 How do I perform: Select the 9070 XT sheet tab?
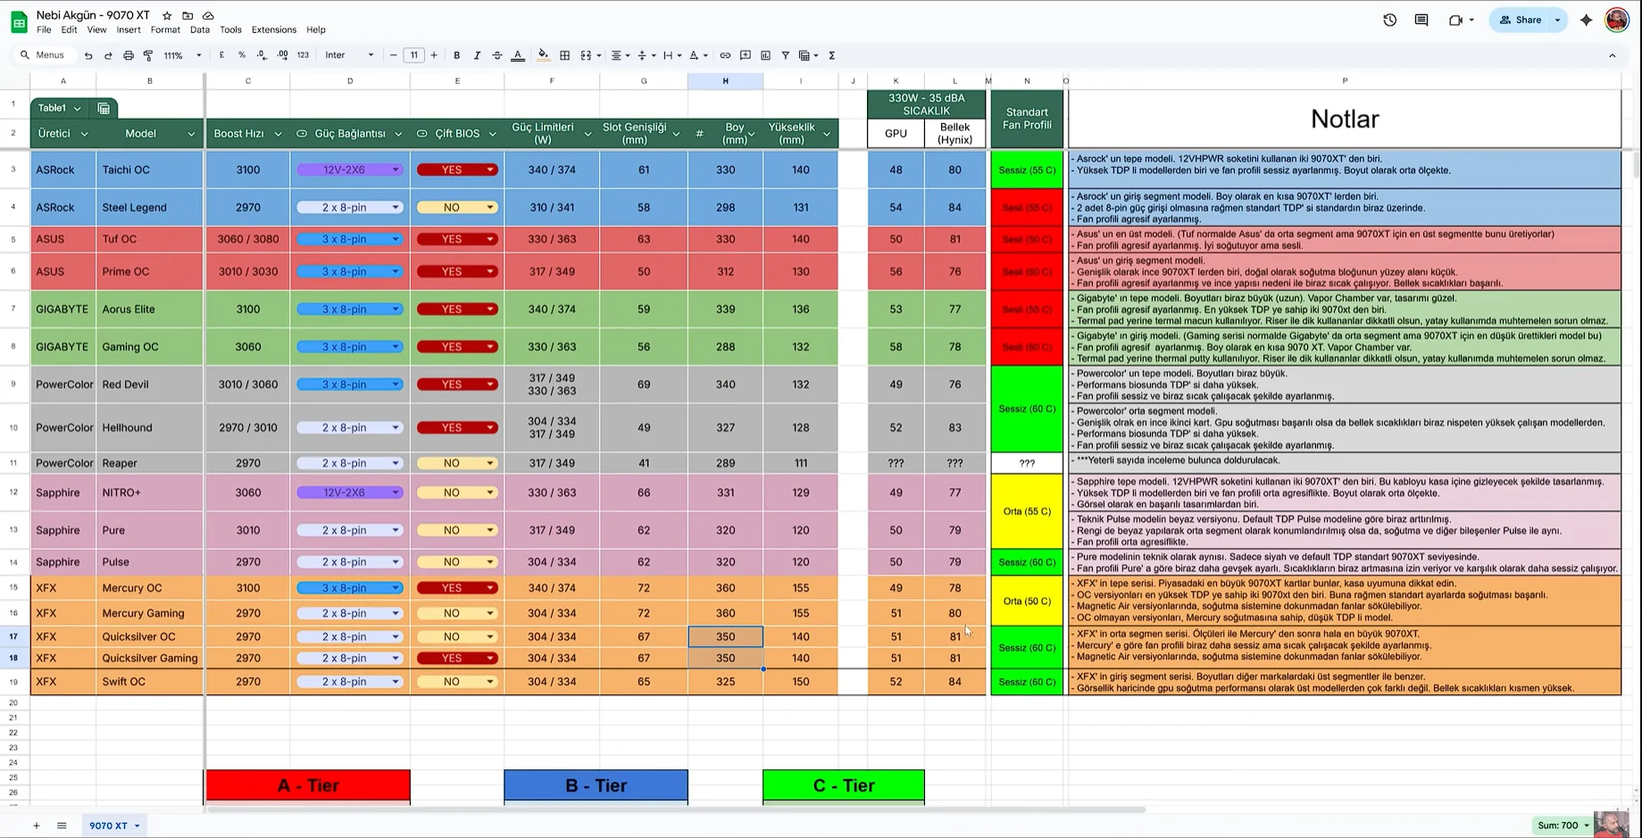point(113,826)
